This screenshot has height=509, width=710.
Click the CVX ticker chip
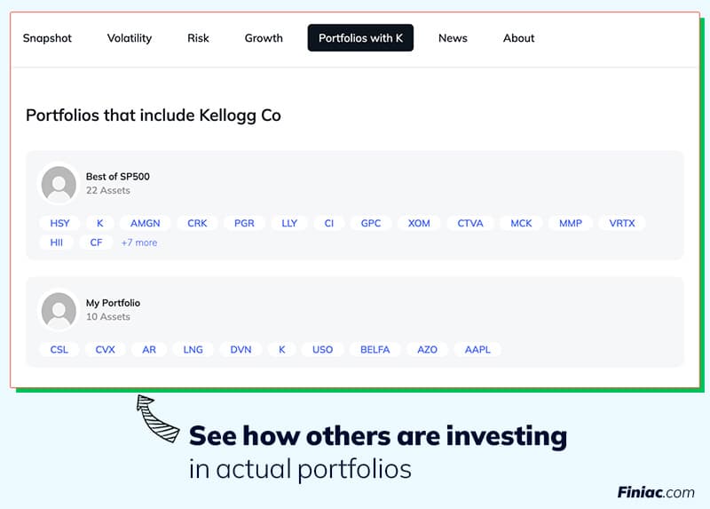pos(106,349)
